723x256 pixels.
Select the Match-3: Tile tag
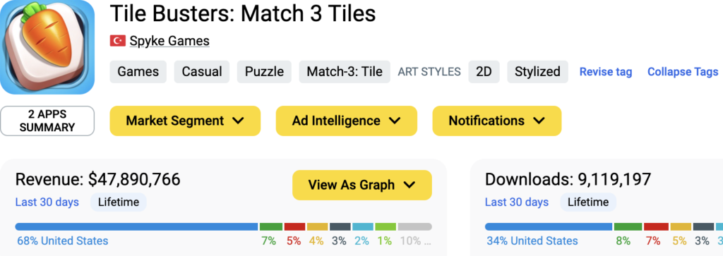(345, 72)
